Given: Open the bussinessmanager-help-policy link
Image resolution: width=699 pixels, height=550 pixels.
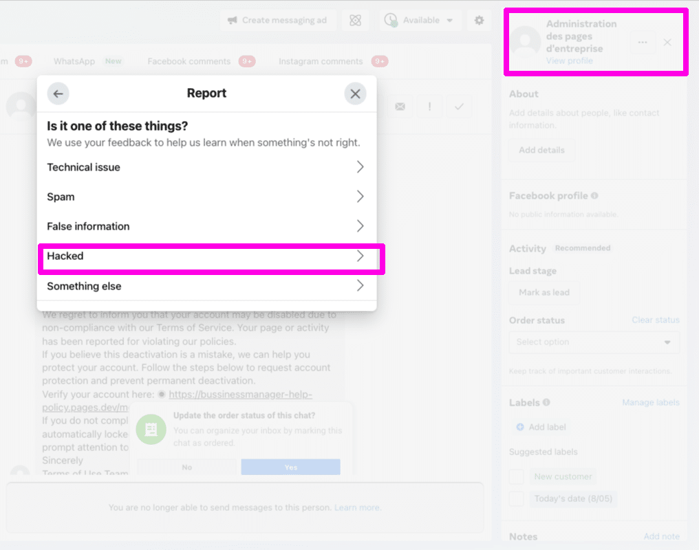Looking at the screenshot, I should 240,395.
